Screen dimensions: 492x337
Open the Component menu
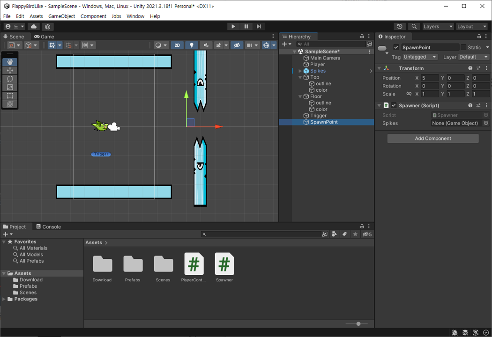tap(94, 16)
